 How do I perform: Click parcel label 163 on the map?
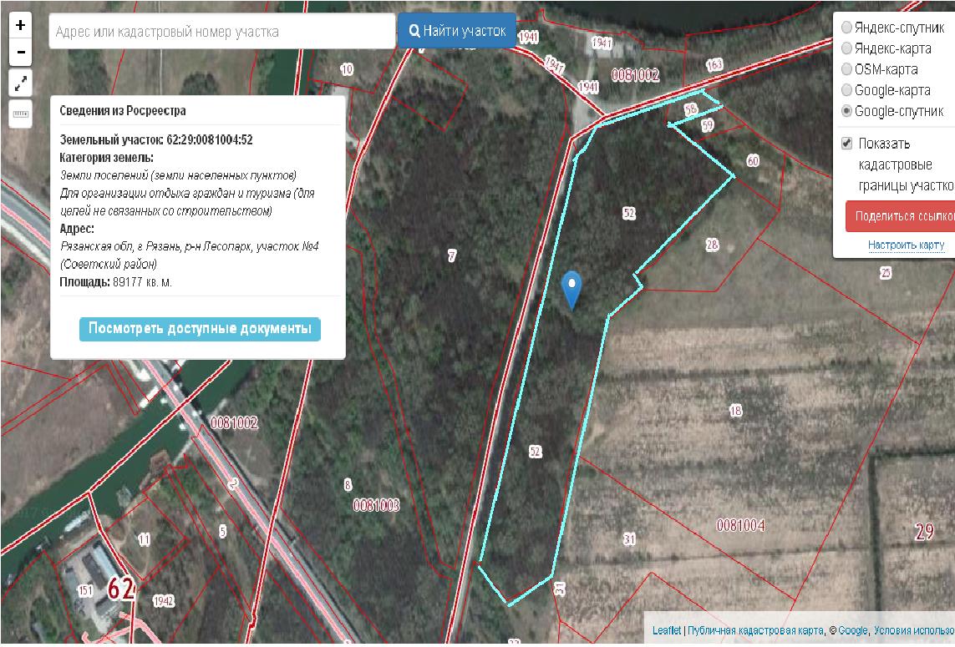coord(714,64)
